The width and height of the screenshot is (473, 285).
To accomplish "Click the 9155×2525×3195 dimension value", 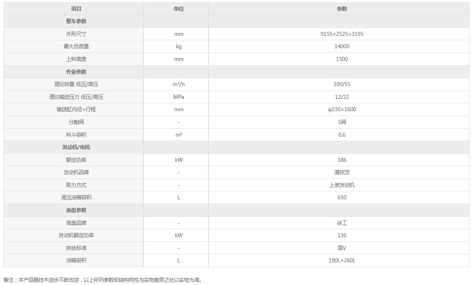I will click(342, 34).
